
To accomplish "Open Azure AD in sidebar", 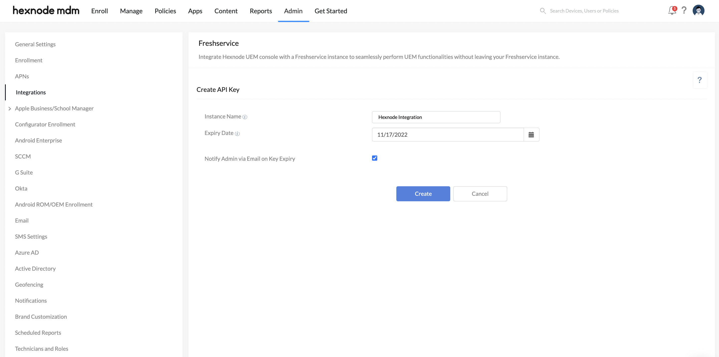I will pyautogui.click(x=27, y=253).
